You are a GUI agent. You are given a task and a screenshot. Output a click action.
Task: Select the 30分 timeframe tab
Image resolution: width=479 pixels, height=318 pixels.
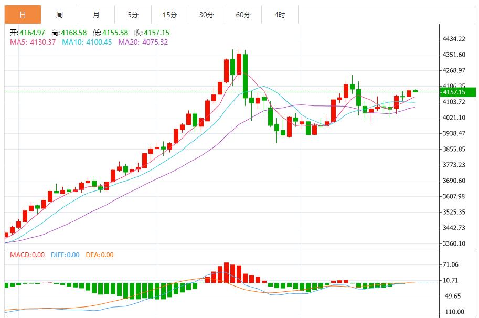pos(206,15)
